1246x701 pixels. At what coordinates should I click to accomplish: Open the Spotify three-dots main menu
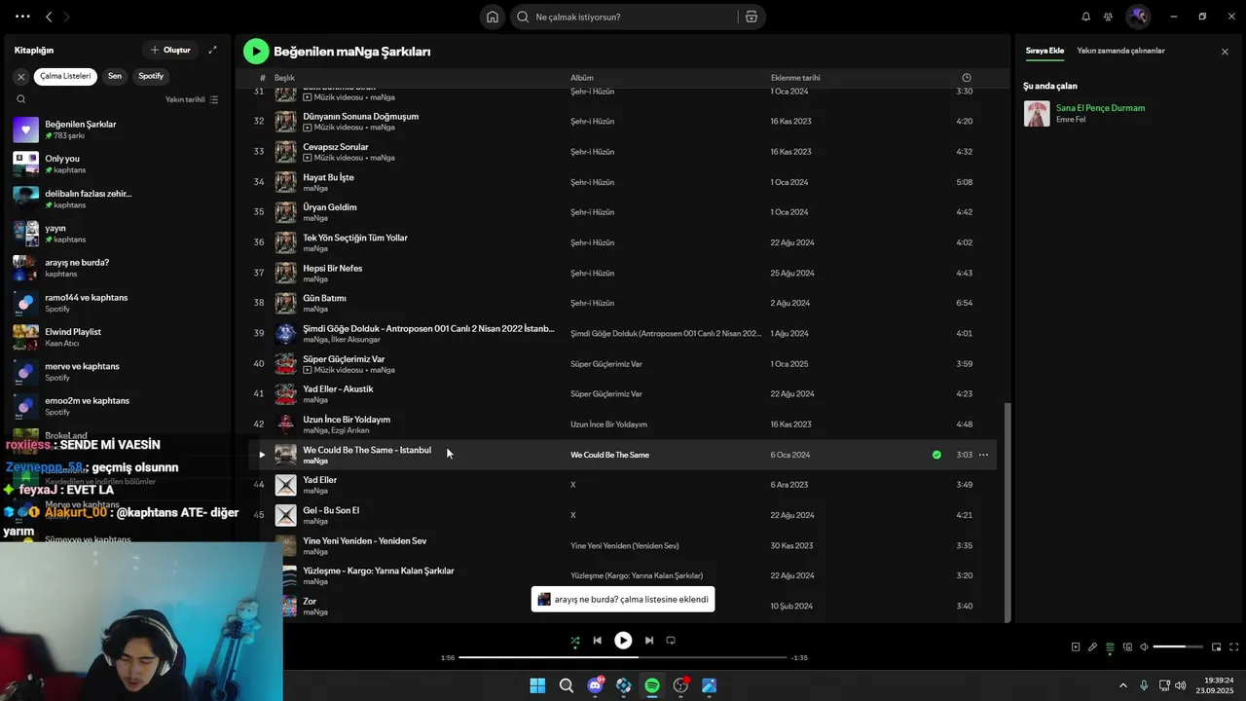pyautogui.click(x=22, y=17)
